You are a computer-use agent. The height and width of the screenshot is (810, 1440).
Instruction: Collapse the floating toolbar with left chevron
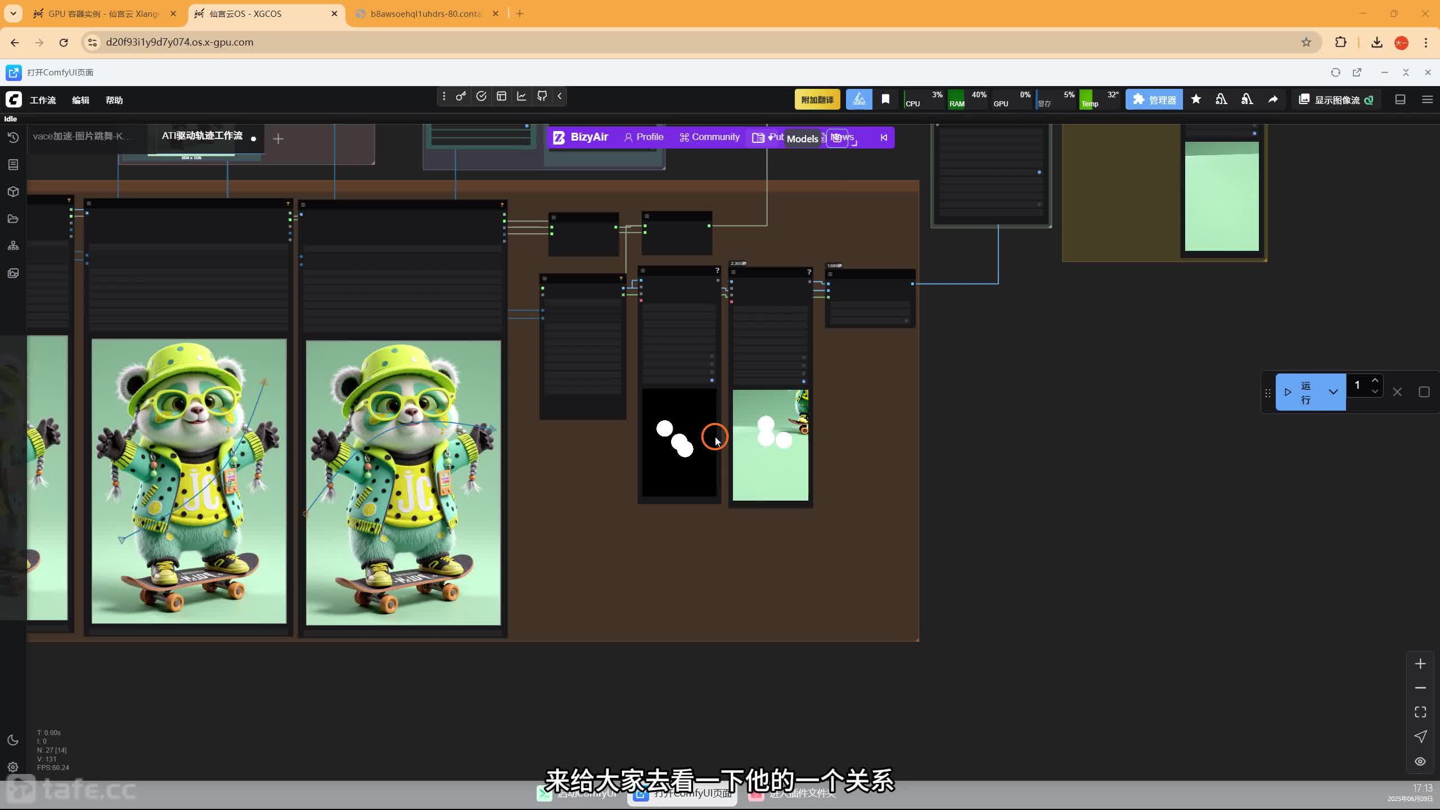point(560,96)
